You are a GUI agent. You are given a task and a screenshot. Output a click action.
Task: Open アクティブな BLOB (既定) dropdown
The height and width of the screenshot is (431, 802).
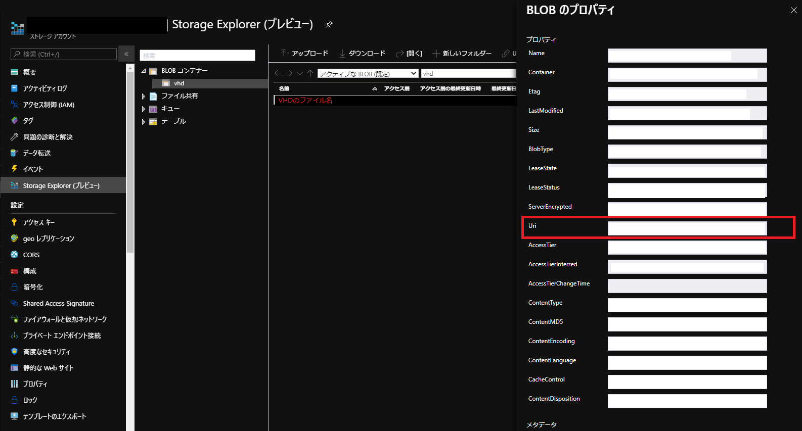click(368, 73)
